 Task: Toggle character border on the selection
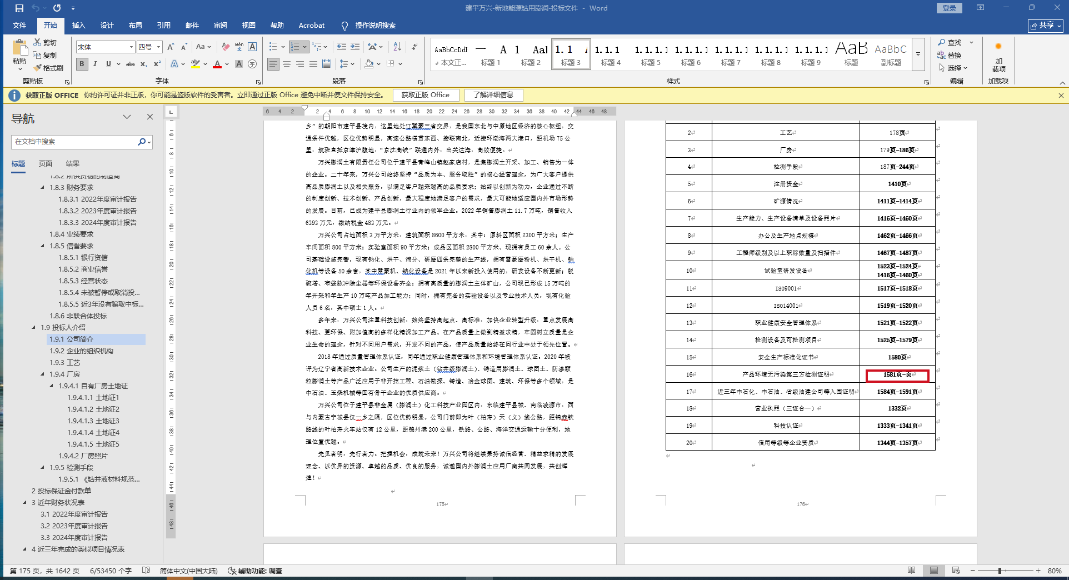pos(252,47)
